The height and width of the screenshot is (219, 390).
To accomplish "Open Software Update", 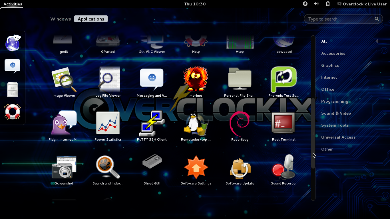I will 240,170.
